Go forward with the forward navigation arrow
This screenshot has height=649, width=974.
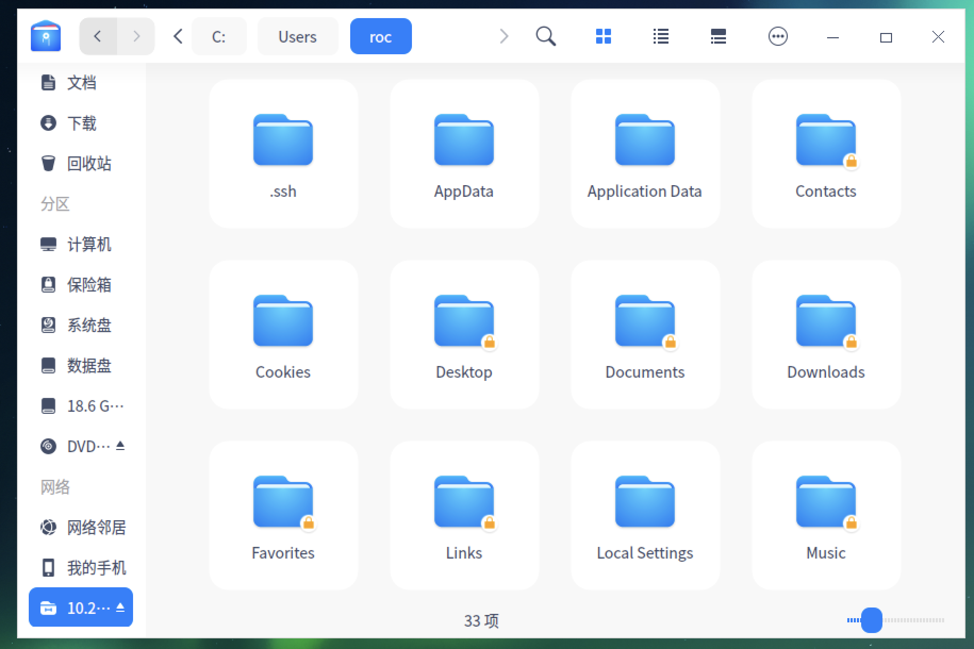pyautogui.click(x=136, y=36)
